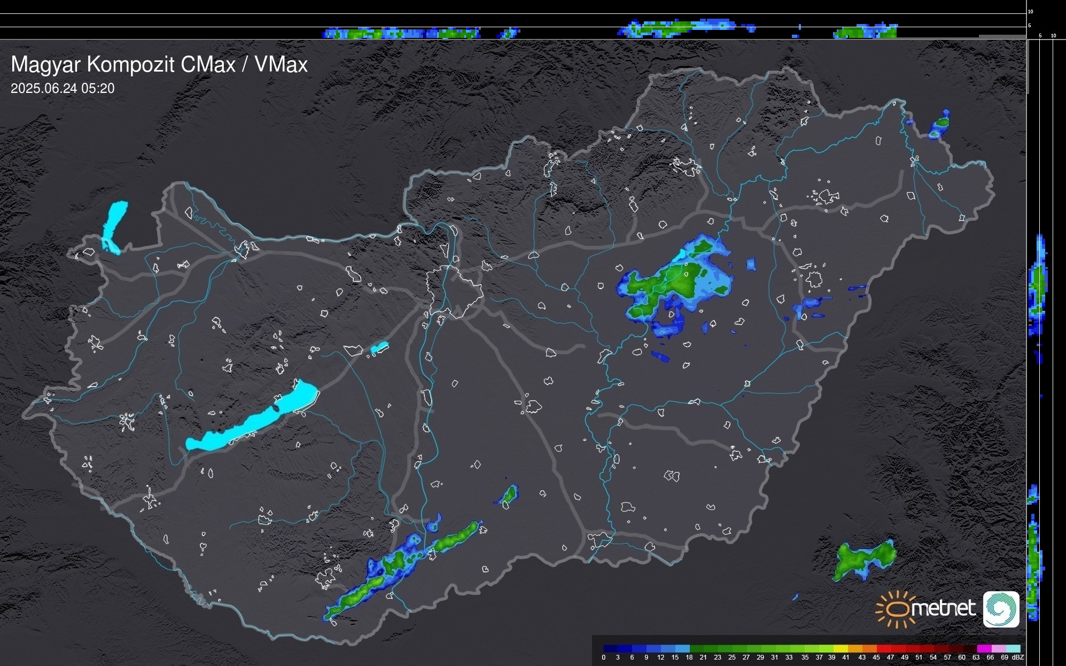
Task: Click the Magyar Kompozit CMax / VMax title
Action: click(x=159, y=65)
